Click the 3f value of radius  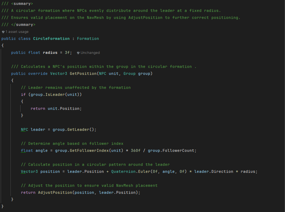point(67,52)
